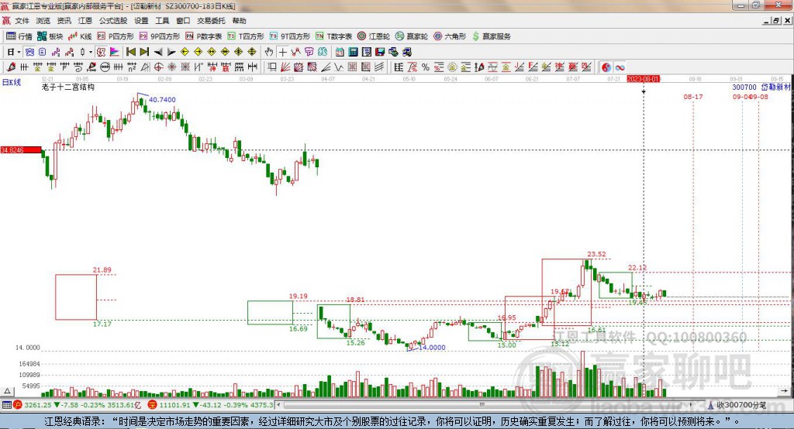The width and height of the screenshot is (794, 429).
Task: Open the calendar icon
Action: pyautogui.click(x=340, y=52)
